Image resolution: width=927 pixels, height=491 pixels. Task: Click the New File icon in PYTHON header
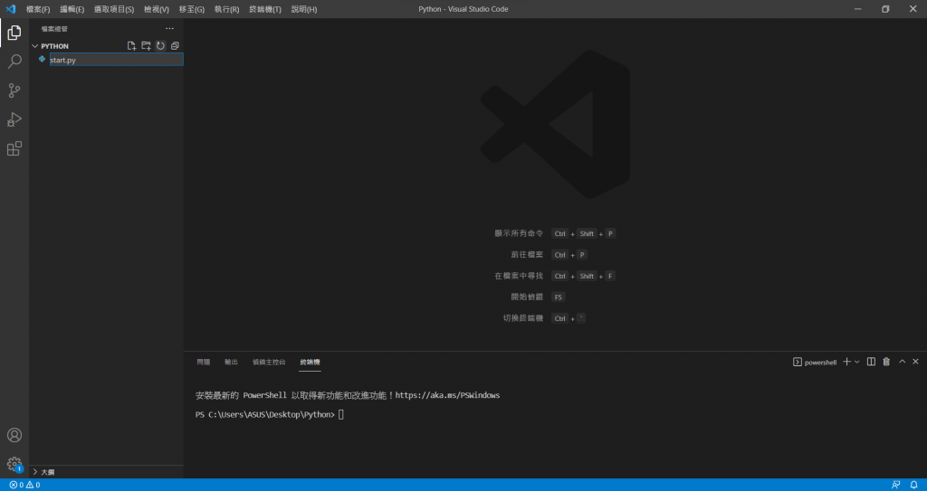[x=132, y=45]
